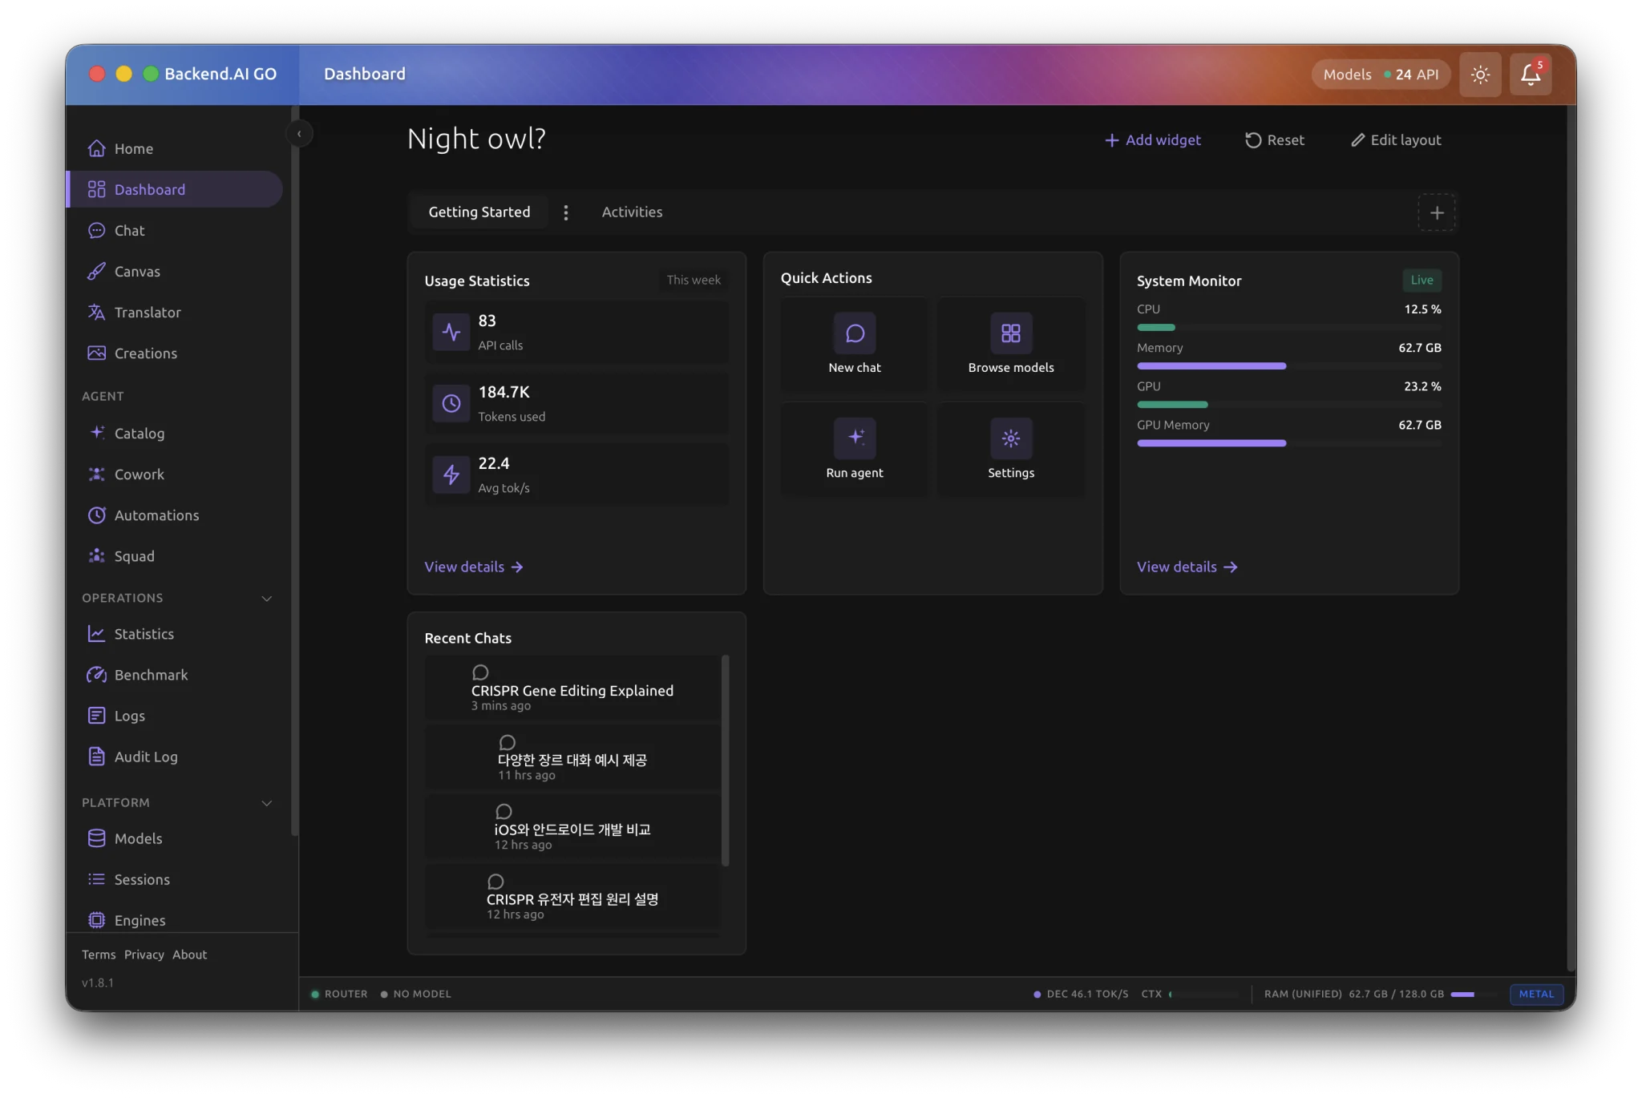Open the Terms link

click(x=99, y=955)
